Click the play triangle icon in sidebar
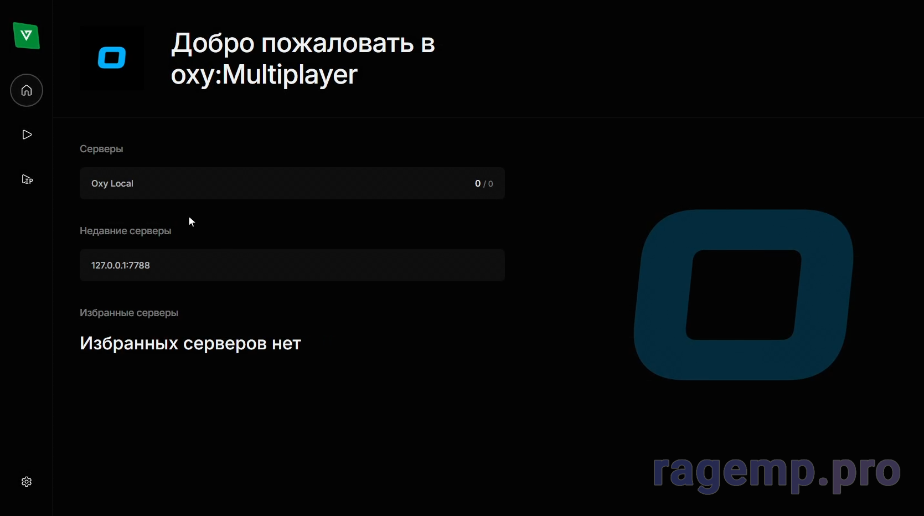This screenshot has height=516, width=924. [27, 135]
